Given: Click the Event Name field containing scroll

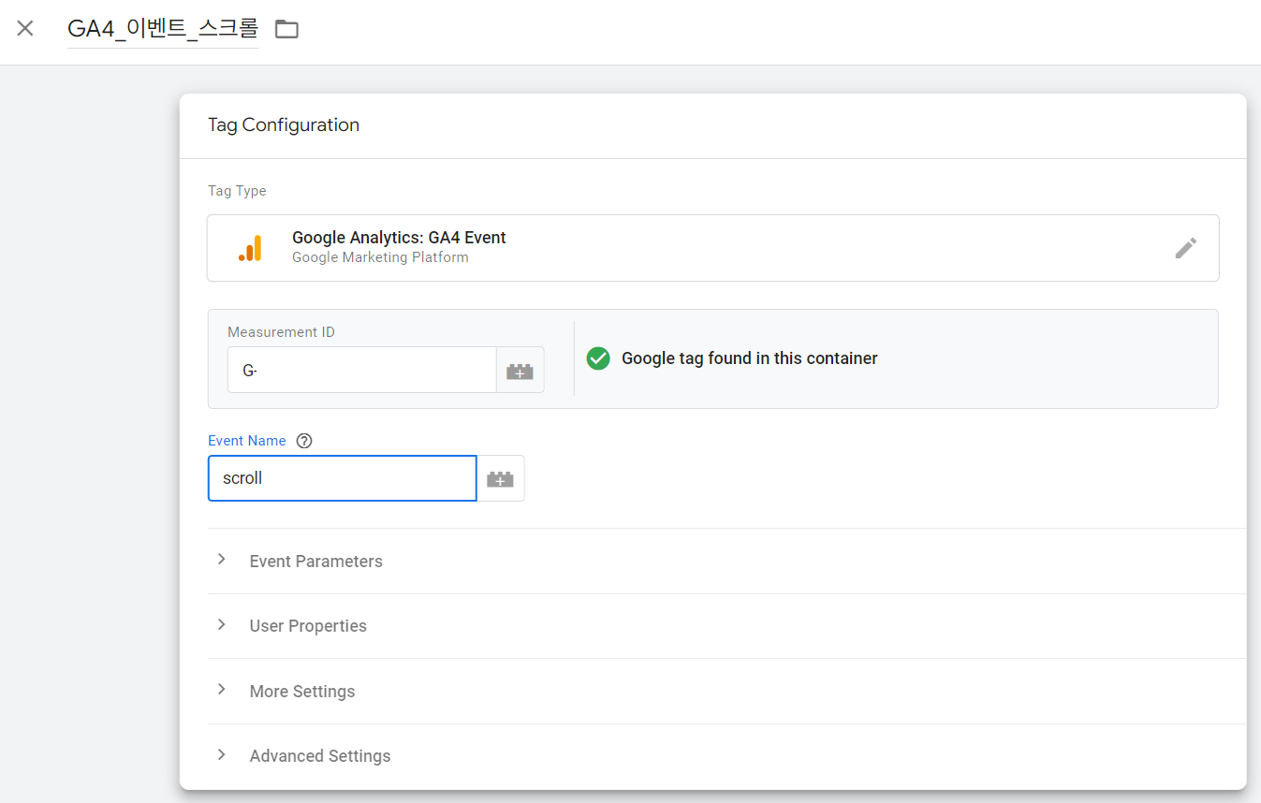Looking at the screenshot, I should (343, 478).
